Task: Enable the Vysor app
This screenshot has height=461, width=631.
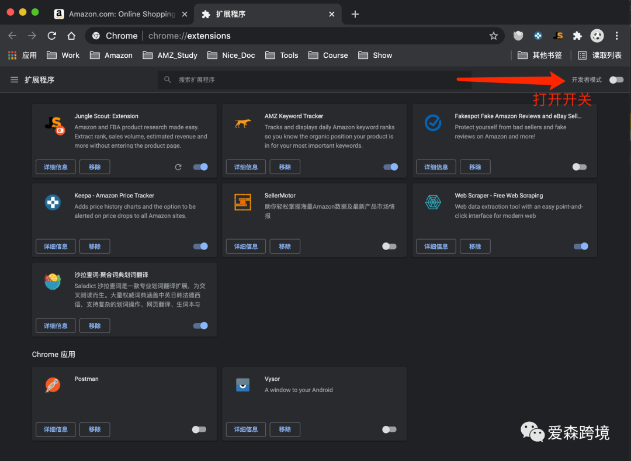Action: [x=389, y=429]
